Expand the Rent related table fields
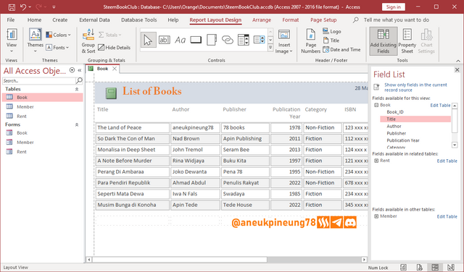464x272 pixels. click(376, 161)
